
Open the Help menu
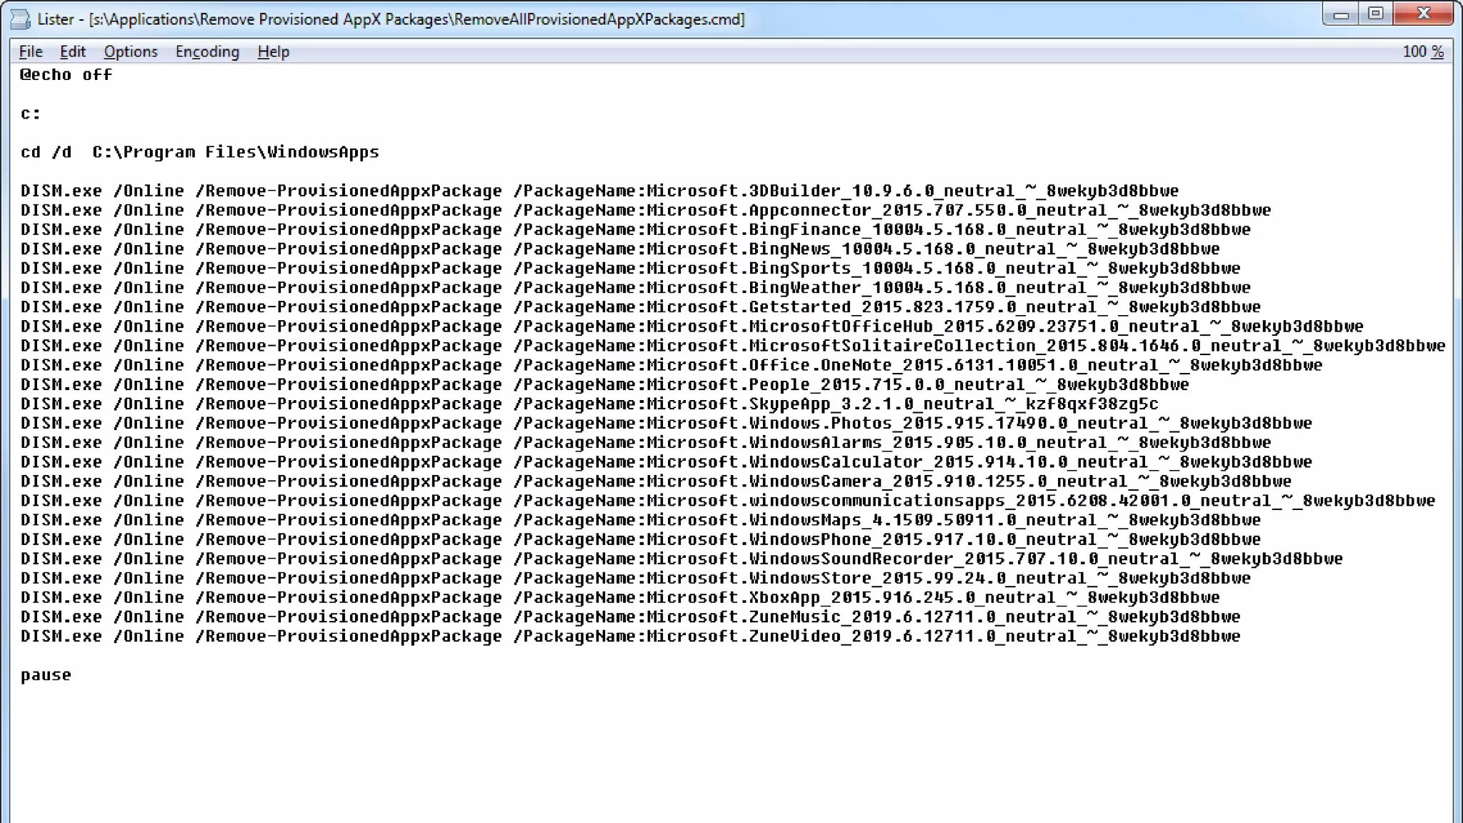(274, 51)
